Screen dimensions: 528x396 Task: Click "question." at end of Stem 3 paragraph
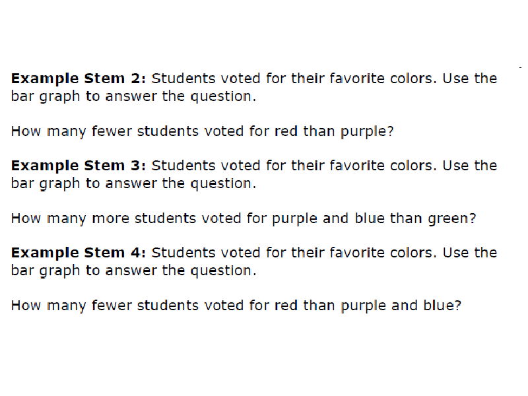(x=223, y=184)
